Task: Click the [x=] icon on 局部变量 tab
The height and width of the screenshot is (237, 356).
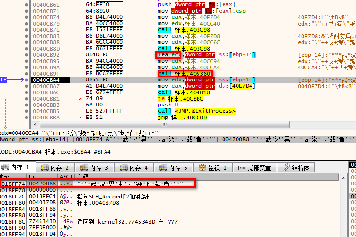Action: [241, 168]
